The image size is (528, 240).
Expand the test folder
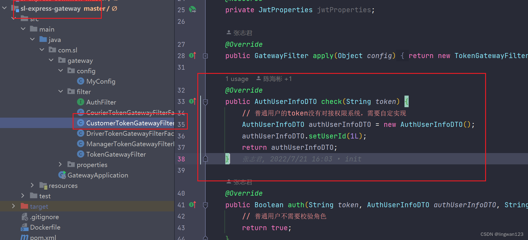(23, 196)
